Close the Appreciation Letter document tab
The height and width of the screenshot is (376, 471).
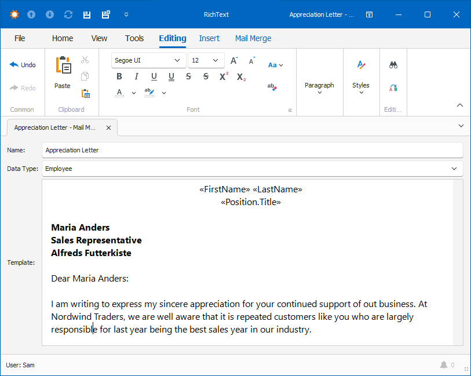point(108,127)
